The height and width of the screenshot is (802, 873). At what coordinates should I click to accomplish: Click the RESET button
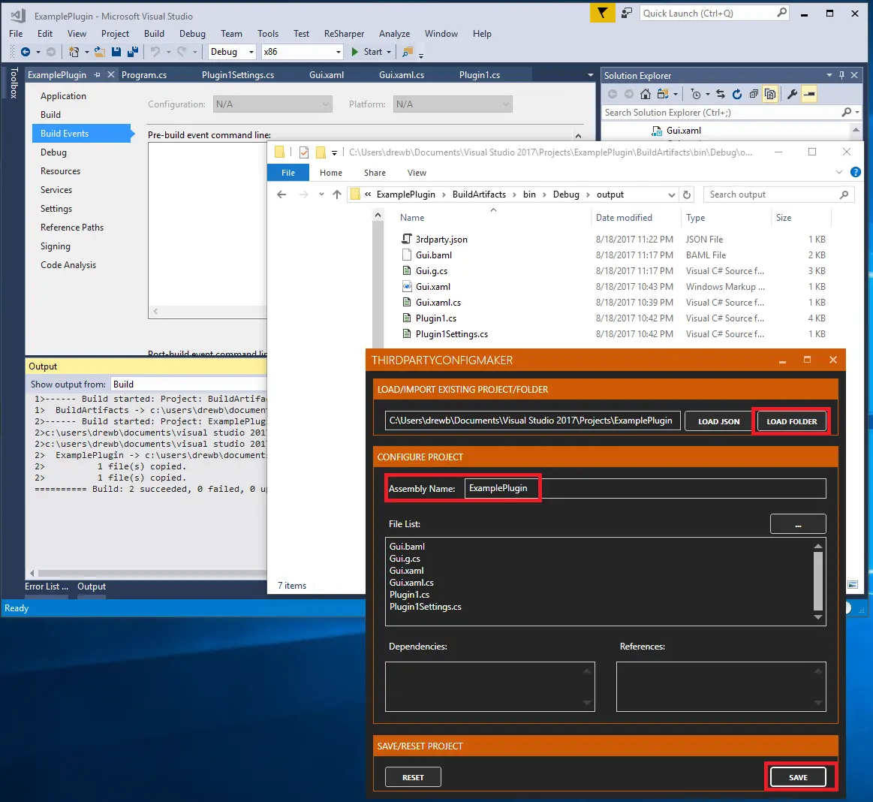click(413, 777)
